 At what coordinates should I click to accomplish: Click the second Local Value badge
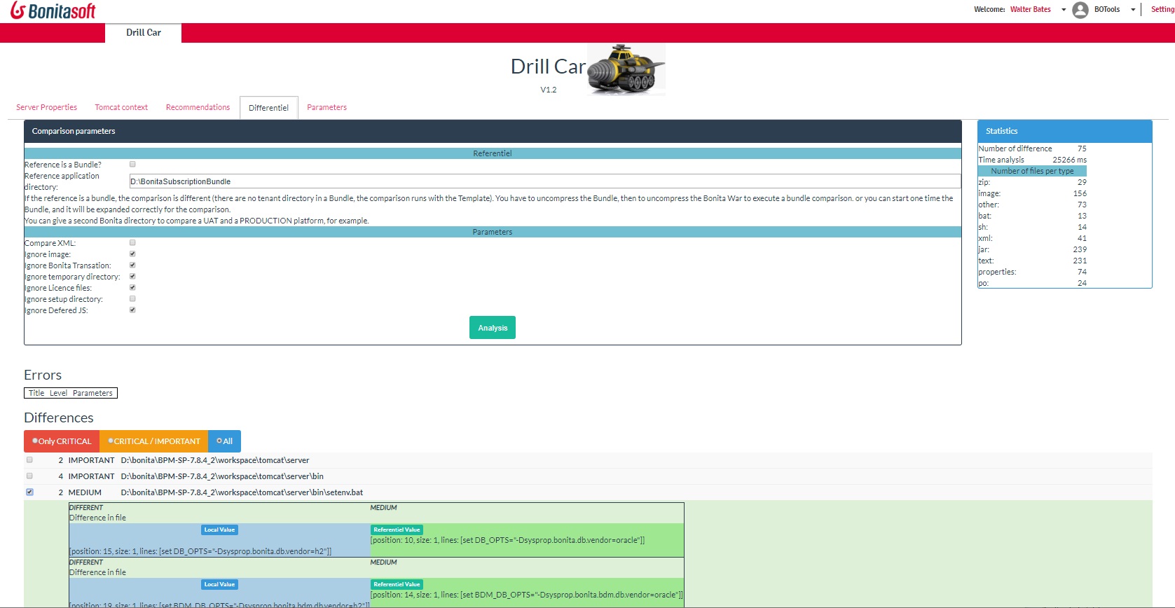click(219, 584)
